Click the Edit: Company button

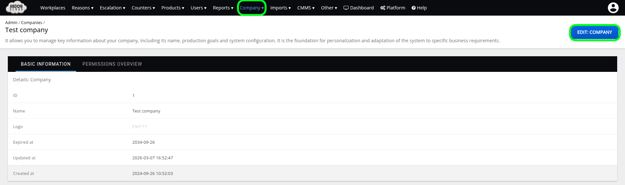(594, 32)
